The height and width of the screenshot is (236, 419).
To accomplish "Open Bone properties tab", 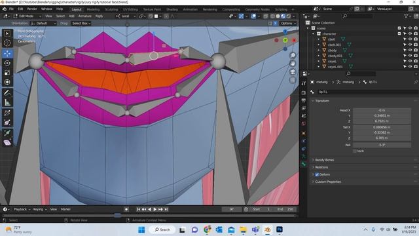I will pos(304,164).
